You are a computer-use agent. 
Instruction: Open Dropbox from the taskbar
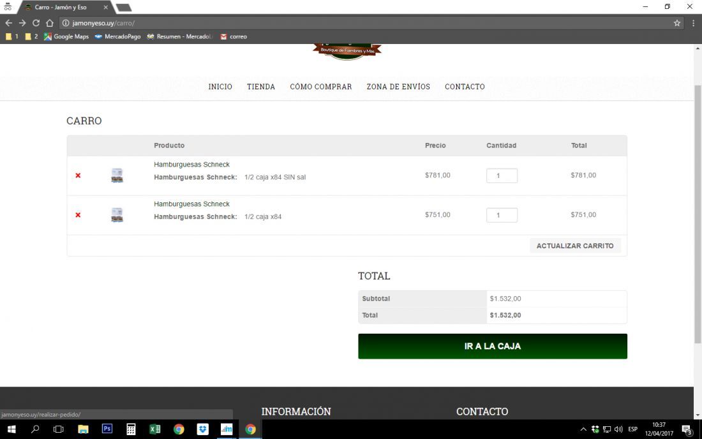click(203, 429)
